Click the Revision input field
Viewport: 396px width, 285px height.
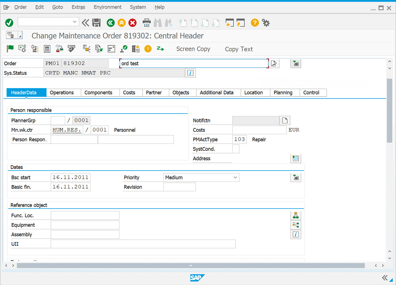pos(180,187)
